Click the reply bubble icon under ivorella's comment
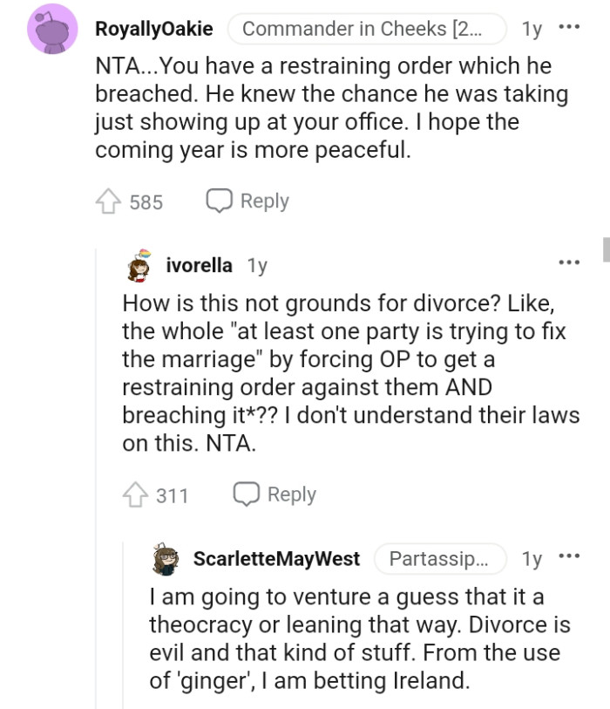Viewport: 610px width, 709px height. coord(247,493)
